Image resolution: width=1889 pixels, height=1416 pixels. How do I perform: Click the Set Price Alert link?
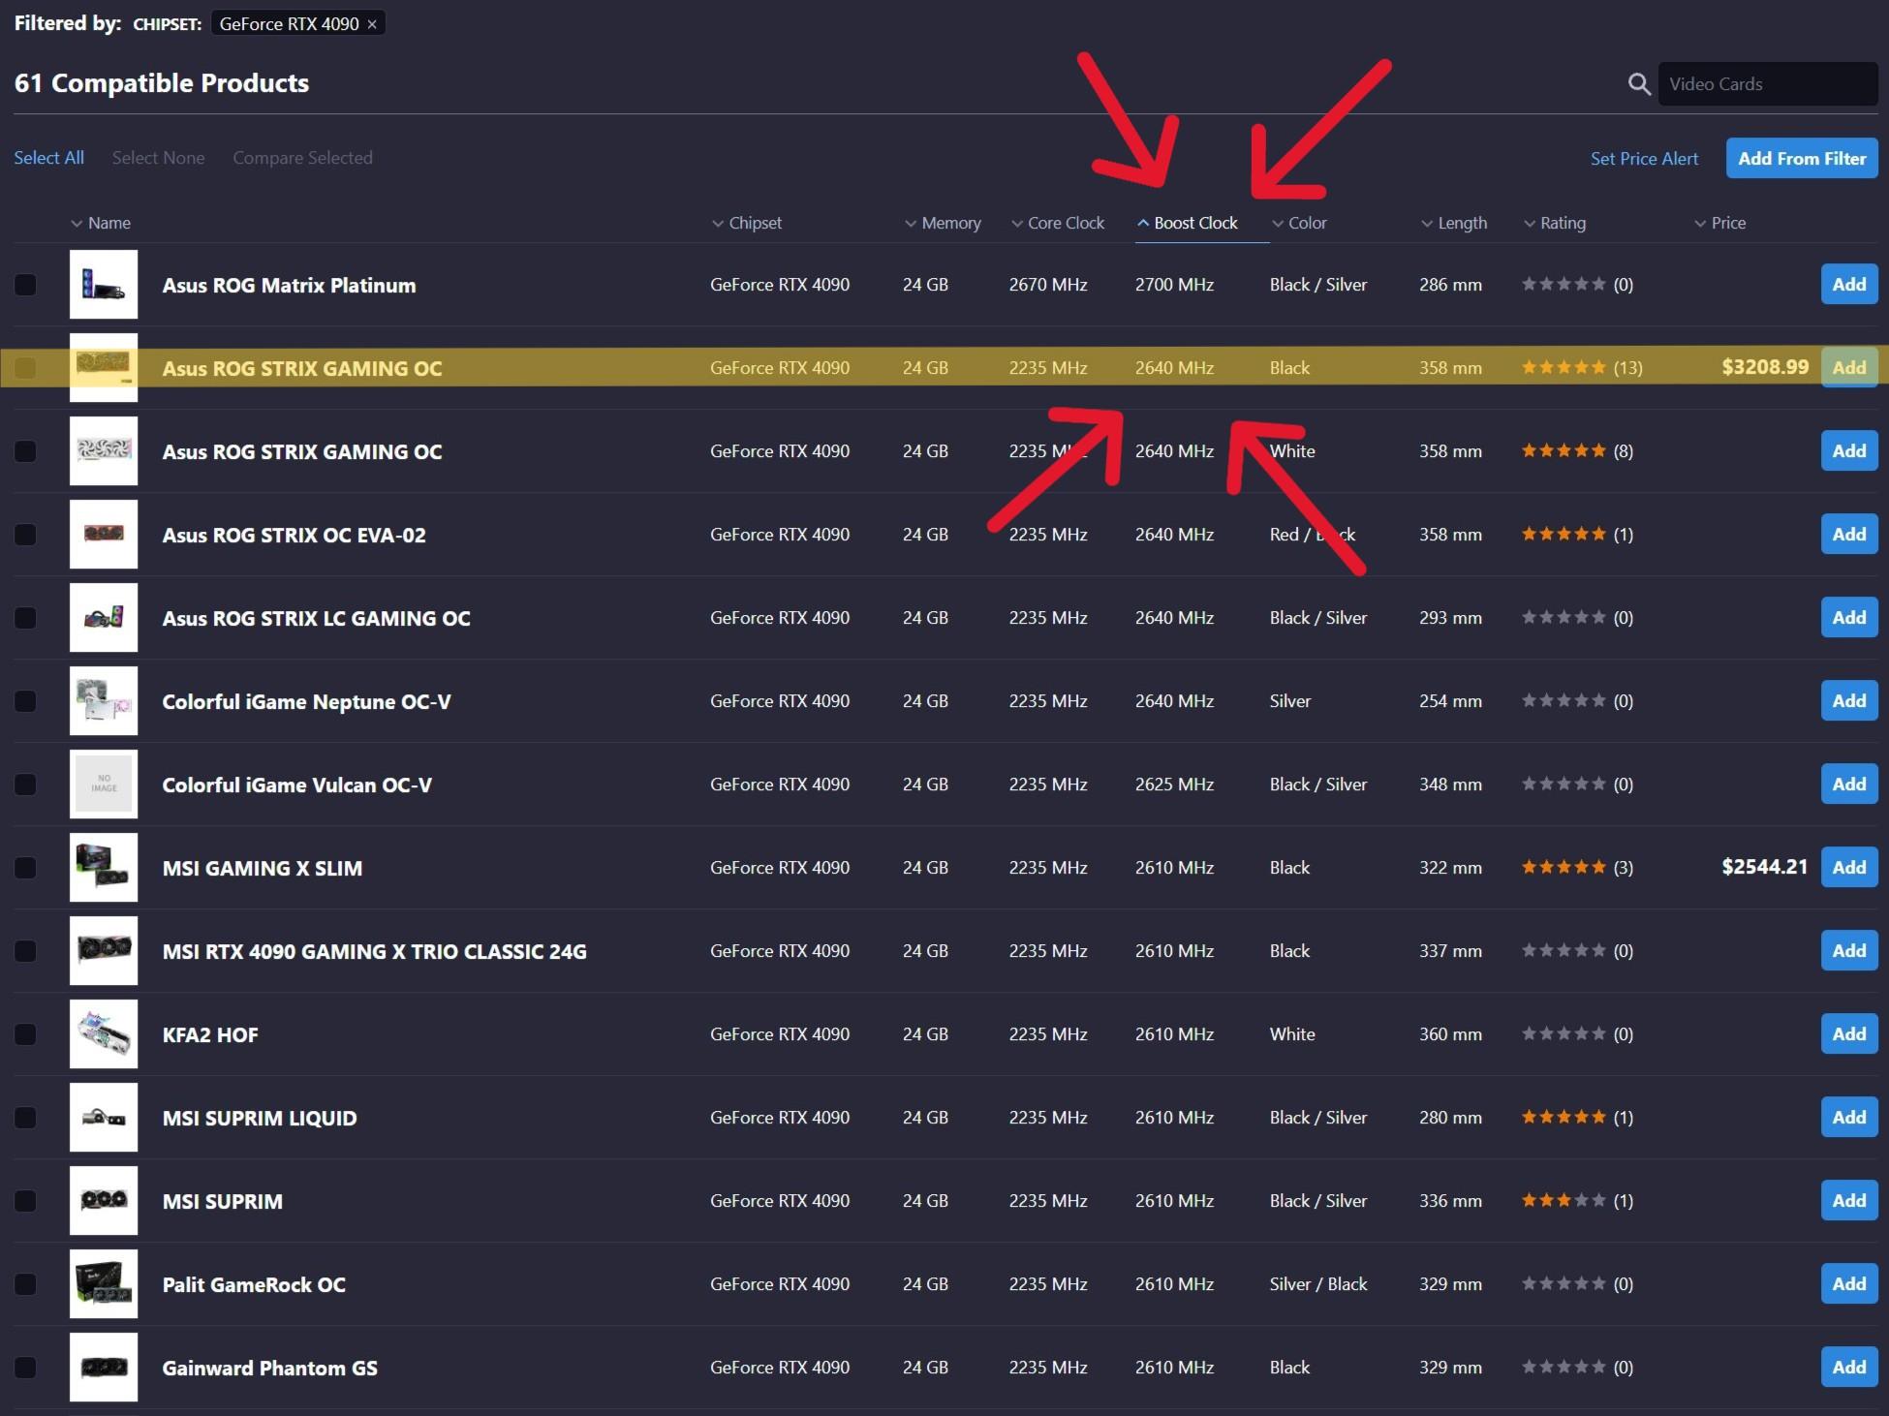pyautogui.click(x=1644, y=159)
